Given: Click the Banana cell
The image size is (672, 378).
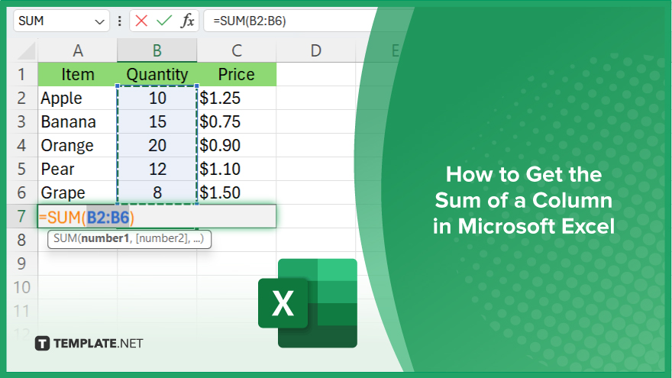Looking at the screenshot, I should [x=78, y=121].
